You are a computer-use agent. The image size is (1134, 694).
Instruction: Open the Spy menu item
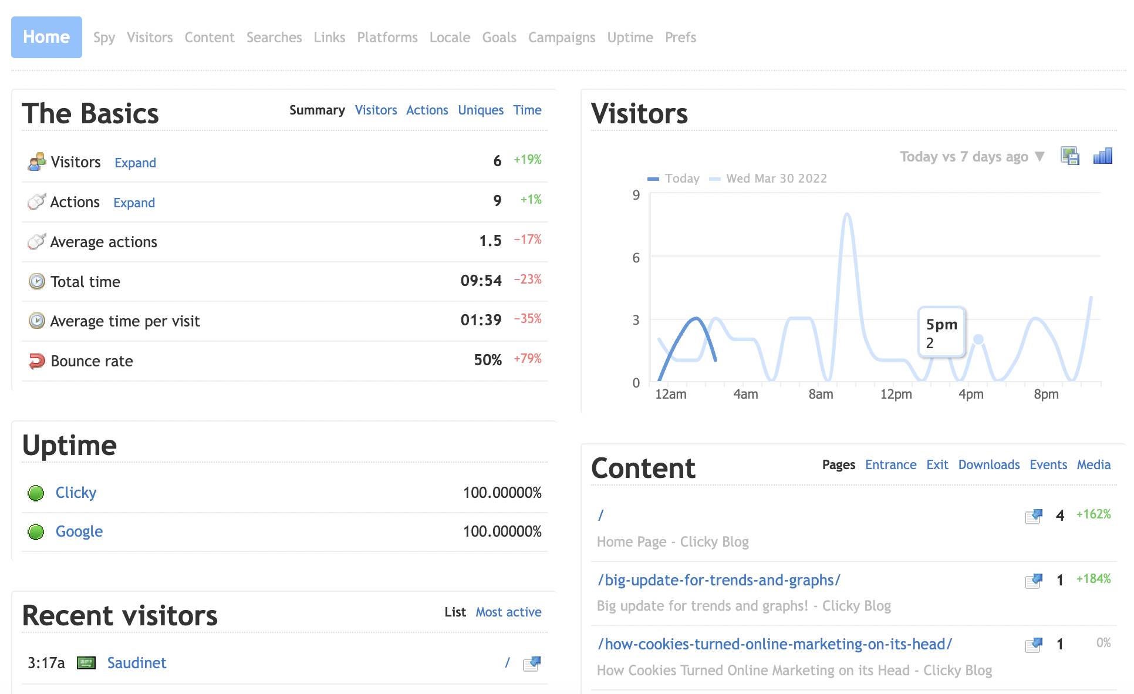pyautogui.click(x=104, y=38)
